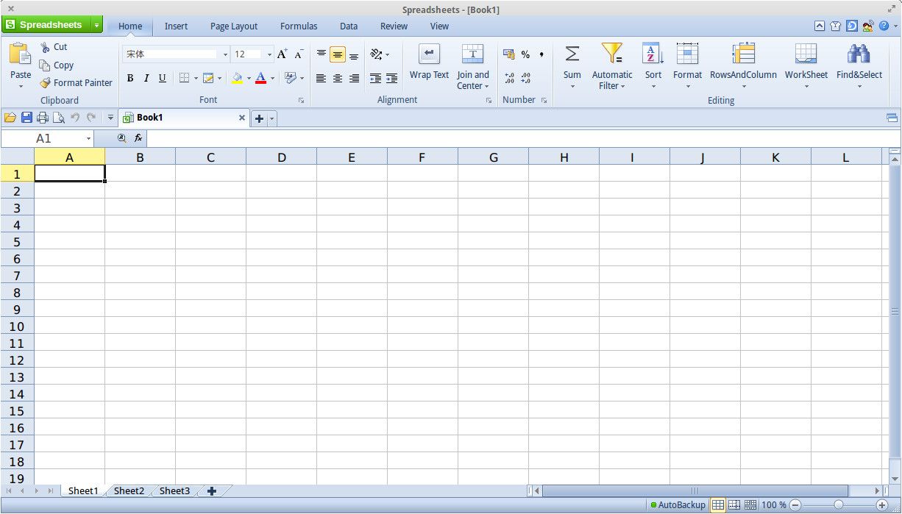
Task: Open the Formulas tab
Action: [x=299, y=26]
